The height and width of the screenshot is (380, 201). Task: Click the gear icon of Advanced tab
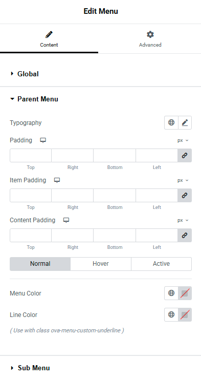150,34
